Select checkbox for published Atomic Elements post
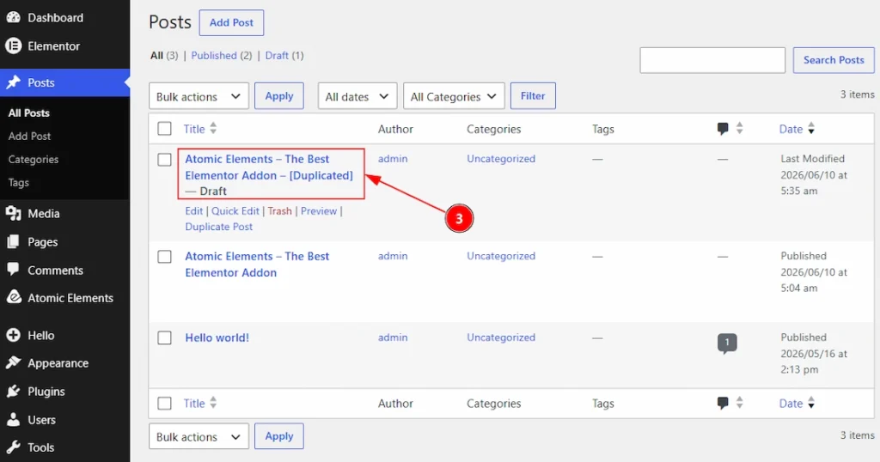The image size is (880, 462). (164, 256)
